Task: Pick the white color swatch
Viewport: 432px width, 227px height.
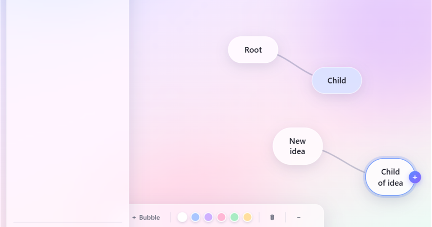Action: click(183, 217)
